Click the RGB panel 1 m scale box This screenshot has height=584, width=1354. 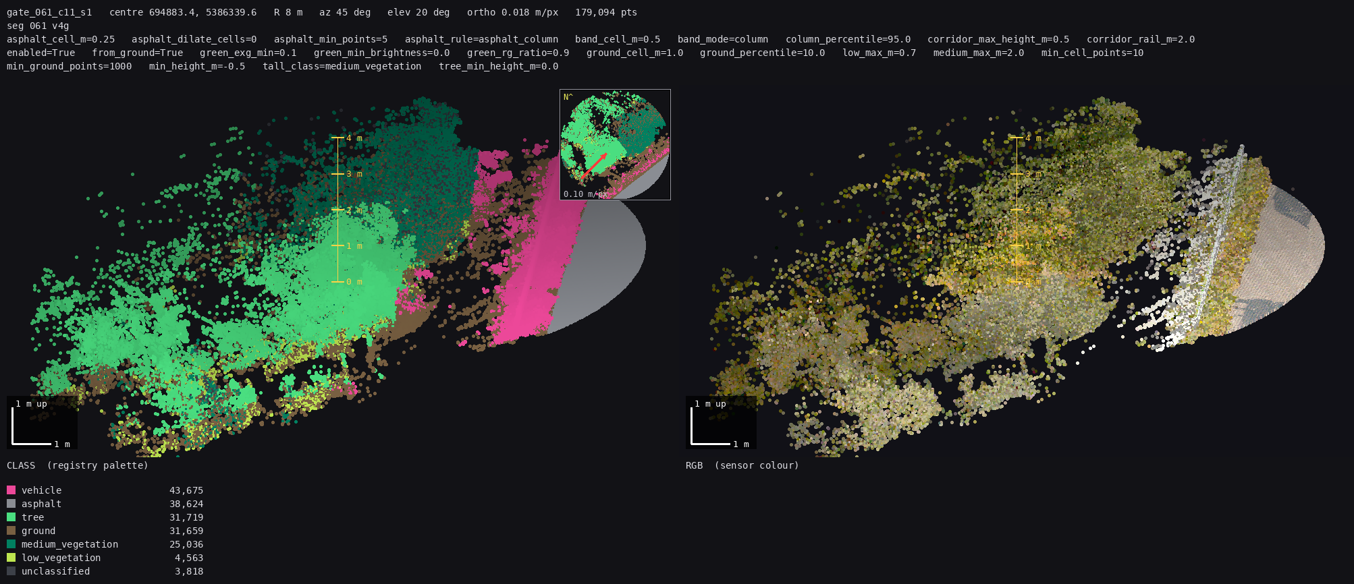pyautogui.click(x=721, y=423)
